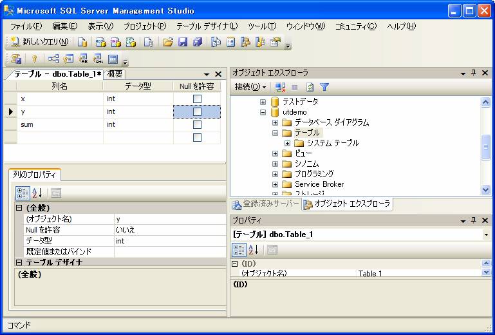Toggle Null を許容 checkbox for column x
The height and width of the screenshot is (335, 495).
coord(197,99)
